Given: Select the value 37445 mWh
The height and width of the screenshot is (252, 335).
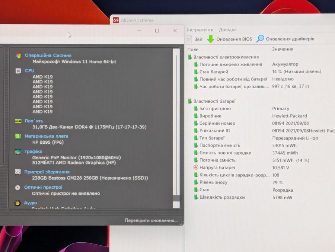Looking at the screenshot, I should point(285,153).
